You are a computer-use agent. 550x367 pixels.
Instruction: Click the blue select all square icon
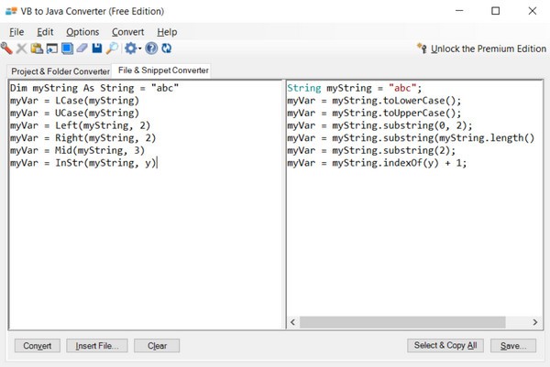pyautogui.click(x=67, y=49)
